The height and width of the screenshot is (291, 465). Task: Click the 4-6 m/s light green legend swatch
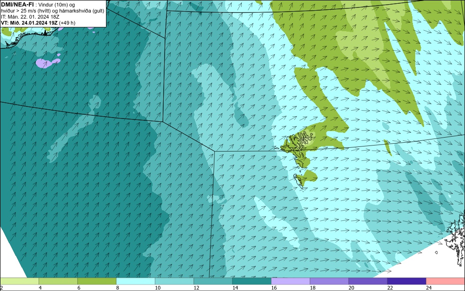tap(58, 281)
